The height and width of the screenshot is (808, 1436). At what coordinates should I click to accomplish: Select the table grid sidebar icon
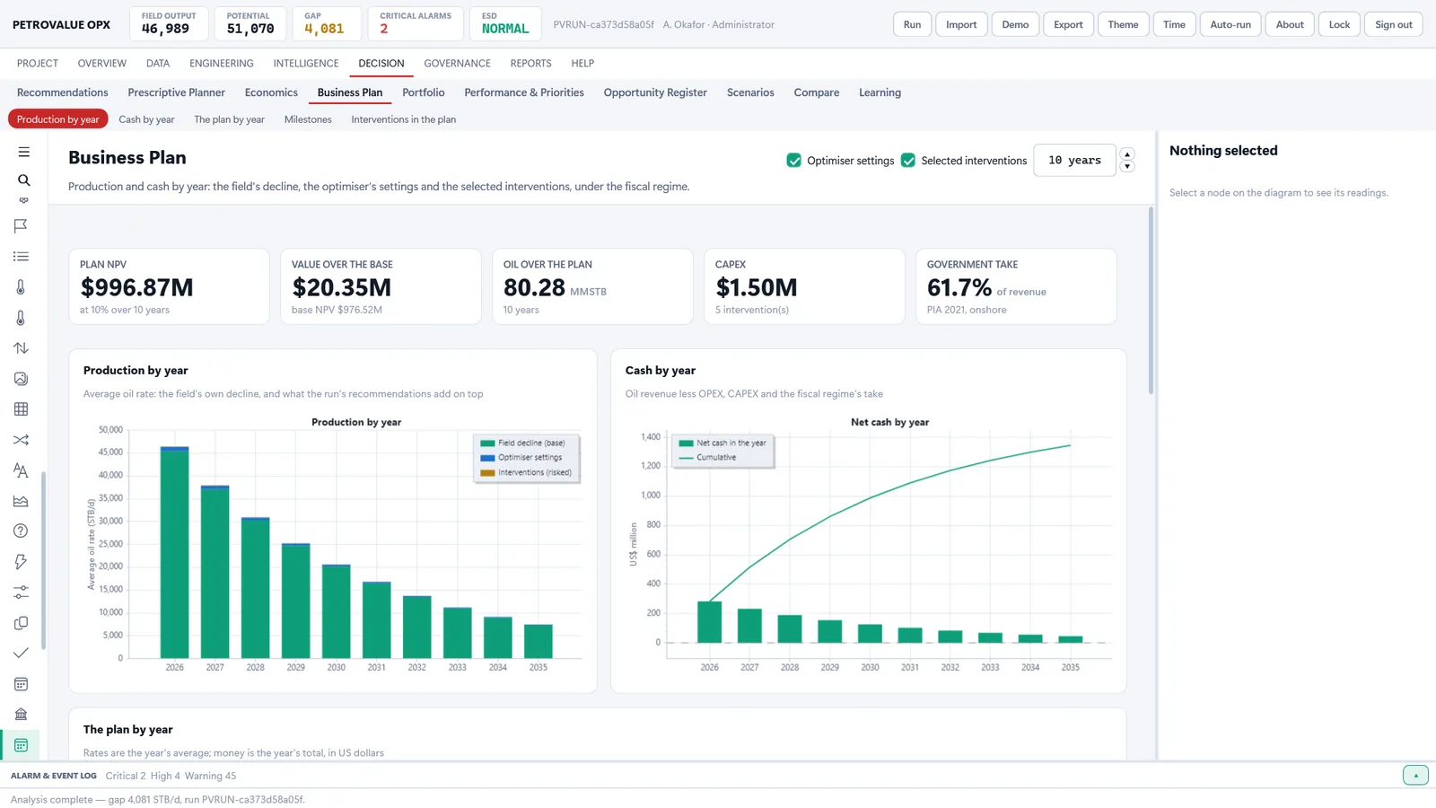pos(21,409)
